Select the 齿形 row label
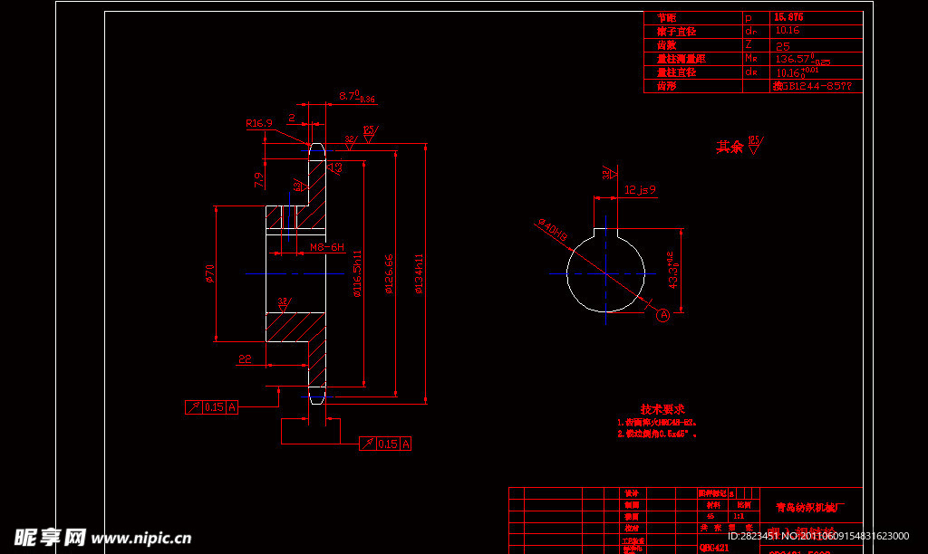This screenshot has height=554, width=928. (x=666, y=86)
